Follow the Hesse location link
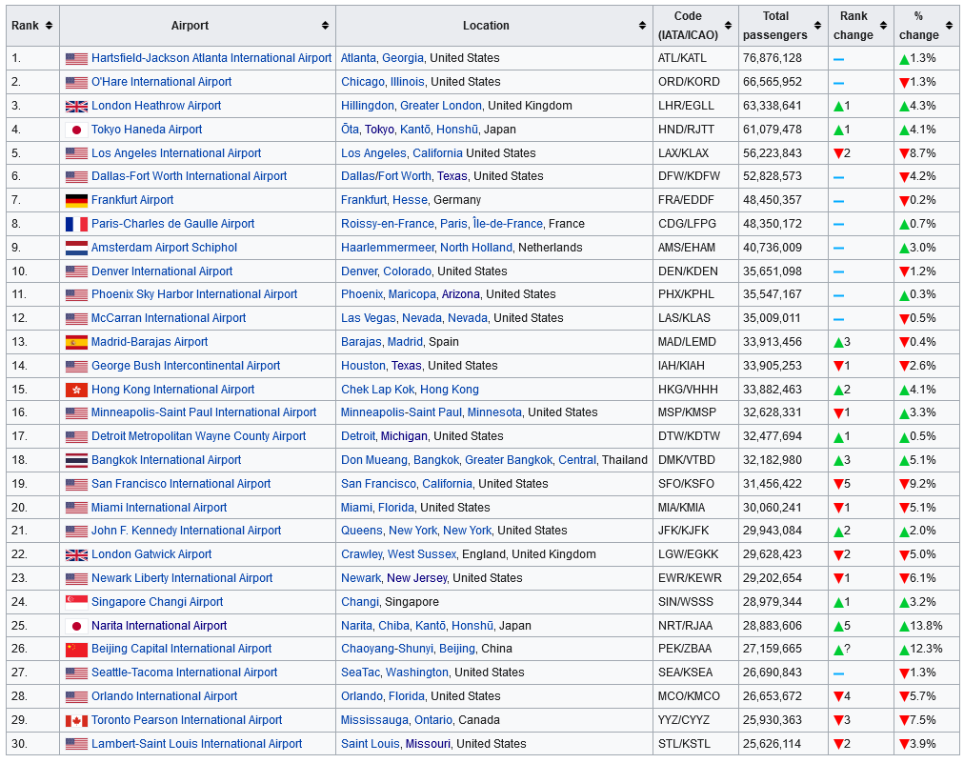The height and width of the screenshot is (763, 964). 410,200
